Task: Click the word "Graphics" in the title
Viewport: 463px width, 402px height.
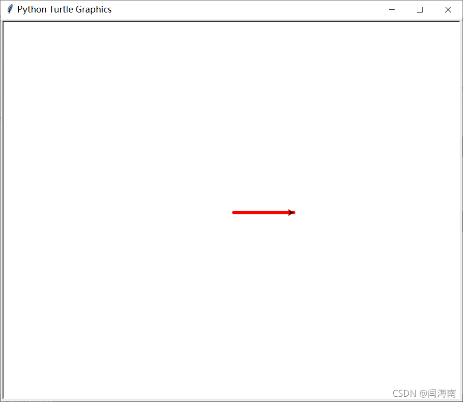Action: (93, 10)
